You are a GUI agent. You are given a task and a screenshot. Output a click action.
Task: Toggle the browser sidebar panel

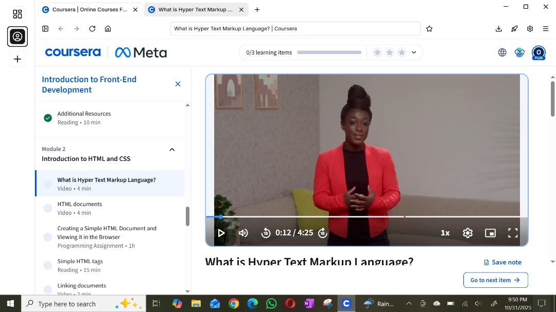pyautogui.click(x=45, y=29)
